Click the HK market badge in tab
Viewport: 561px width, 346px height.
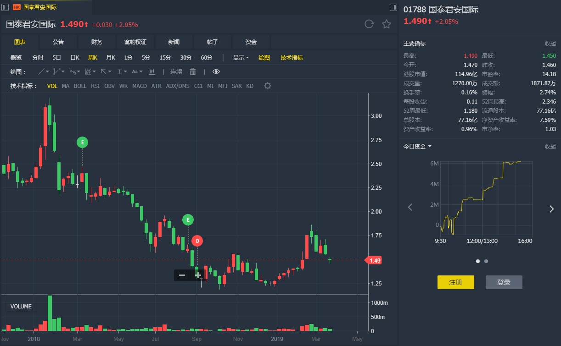(17, 7)
